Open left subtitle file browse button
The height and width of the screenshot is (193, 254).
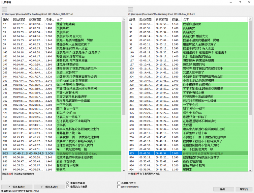pos(4,9)
